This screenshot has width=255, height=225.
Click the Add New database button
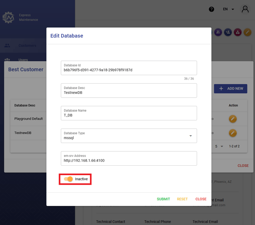[231, 89]
